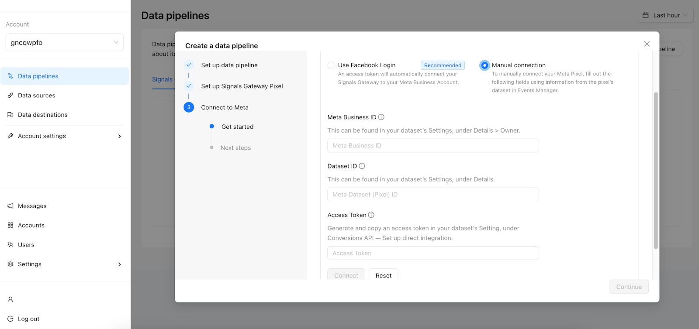Viewport: 699px width, 329px height.
Task: Click the Set up Signals Gateway Pixel step
Action: 242,86
